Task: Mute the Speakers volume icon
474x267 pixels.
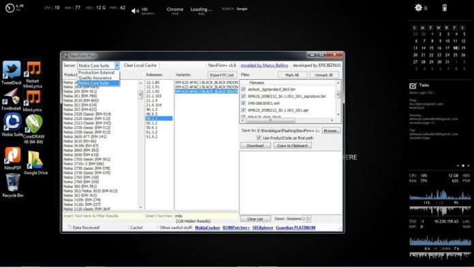Action: click(135, 11)
